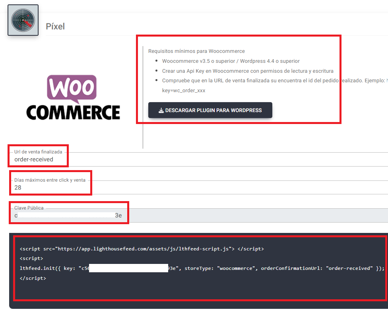Screen dimensions: 388x314
Task: Click the download icon in the plugin button
Action: pyautogui.click(x=161, y=110)
